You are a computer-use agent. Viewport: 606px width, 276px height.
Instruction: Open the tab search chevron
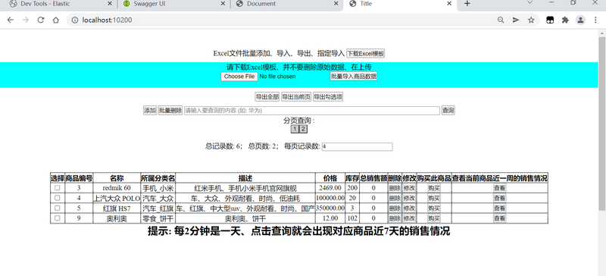pos(529,2)
